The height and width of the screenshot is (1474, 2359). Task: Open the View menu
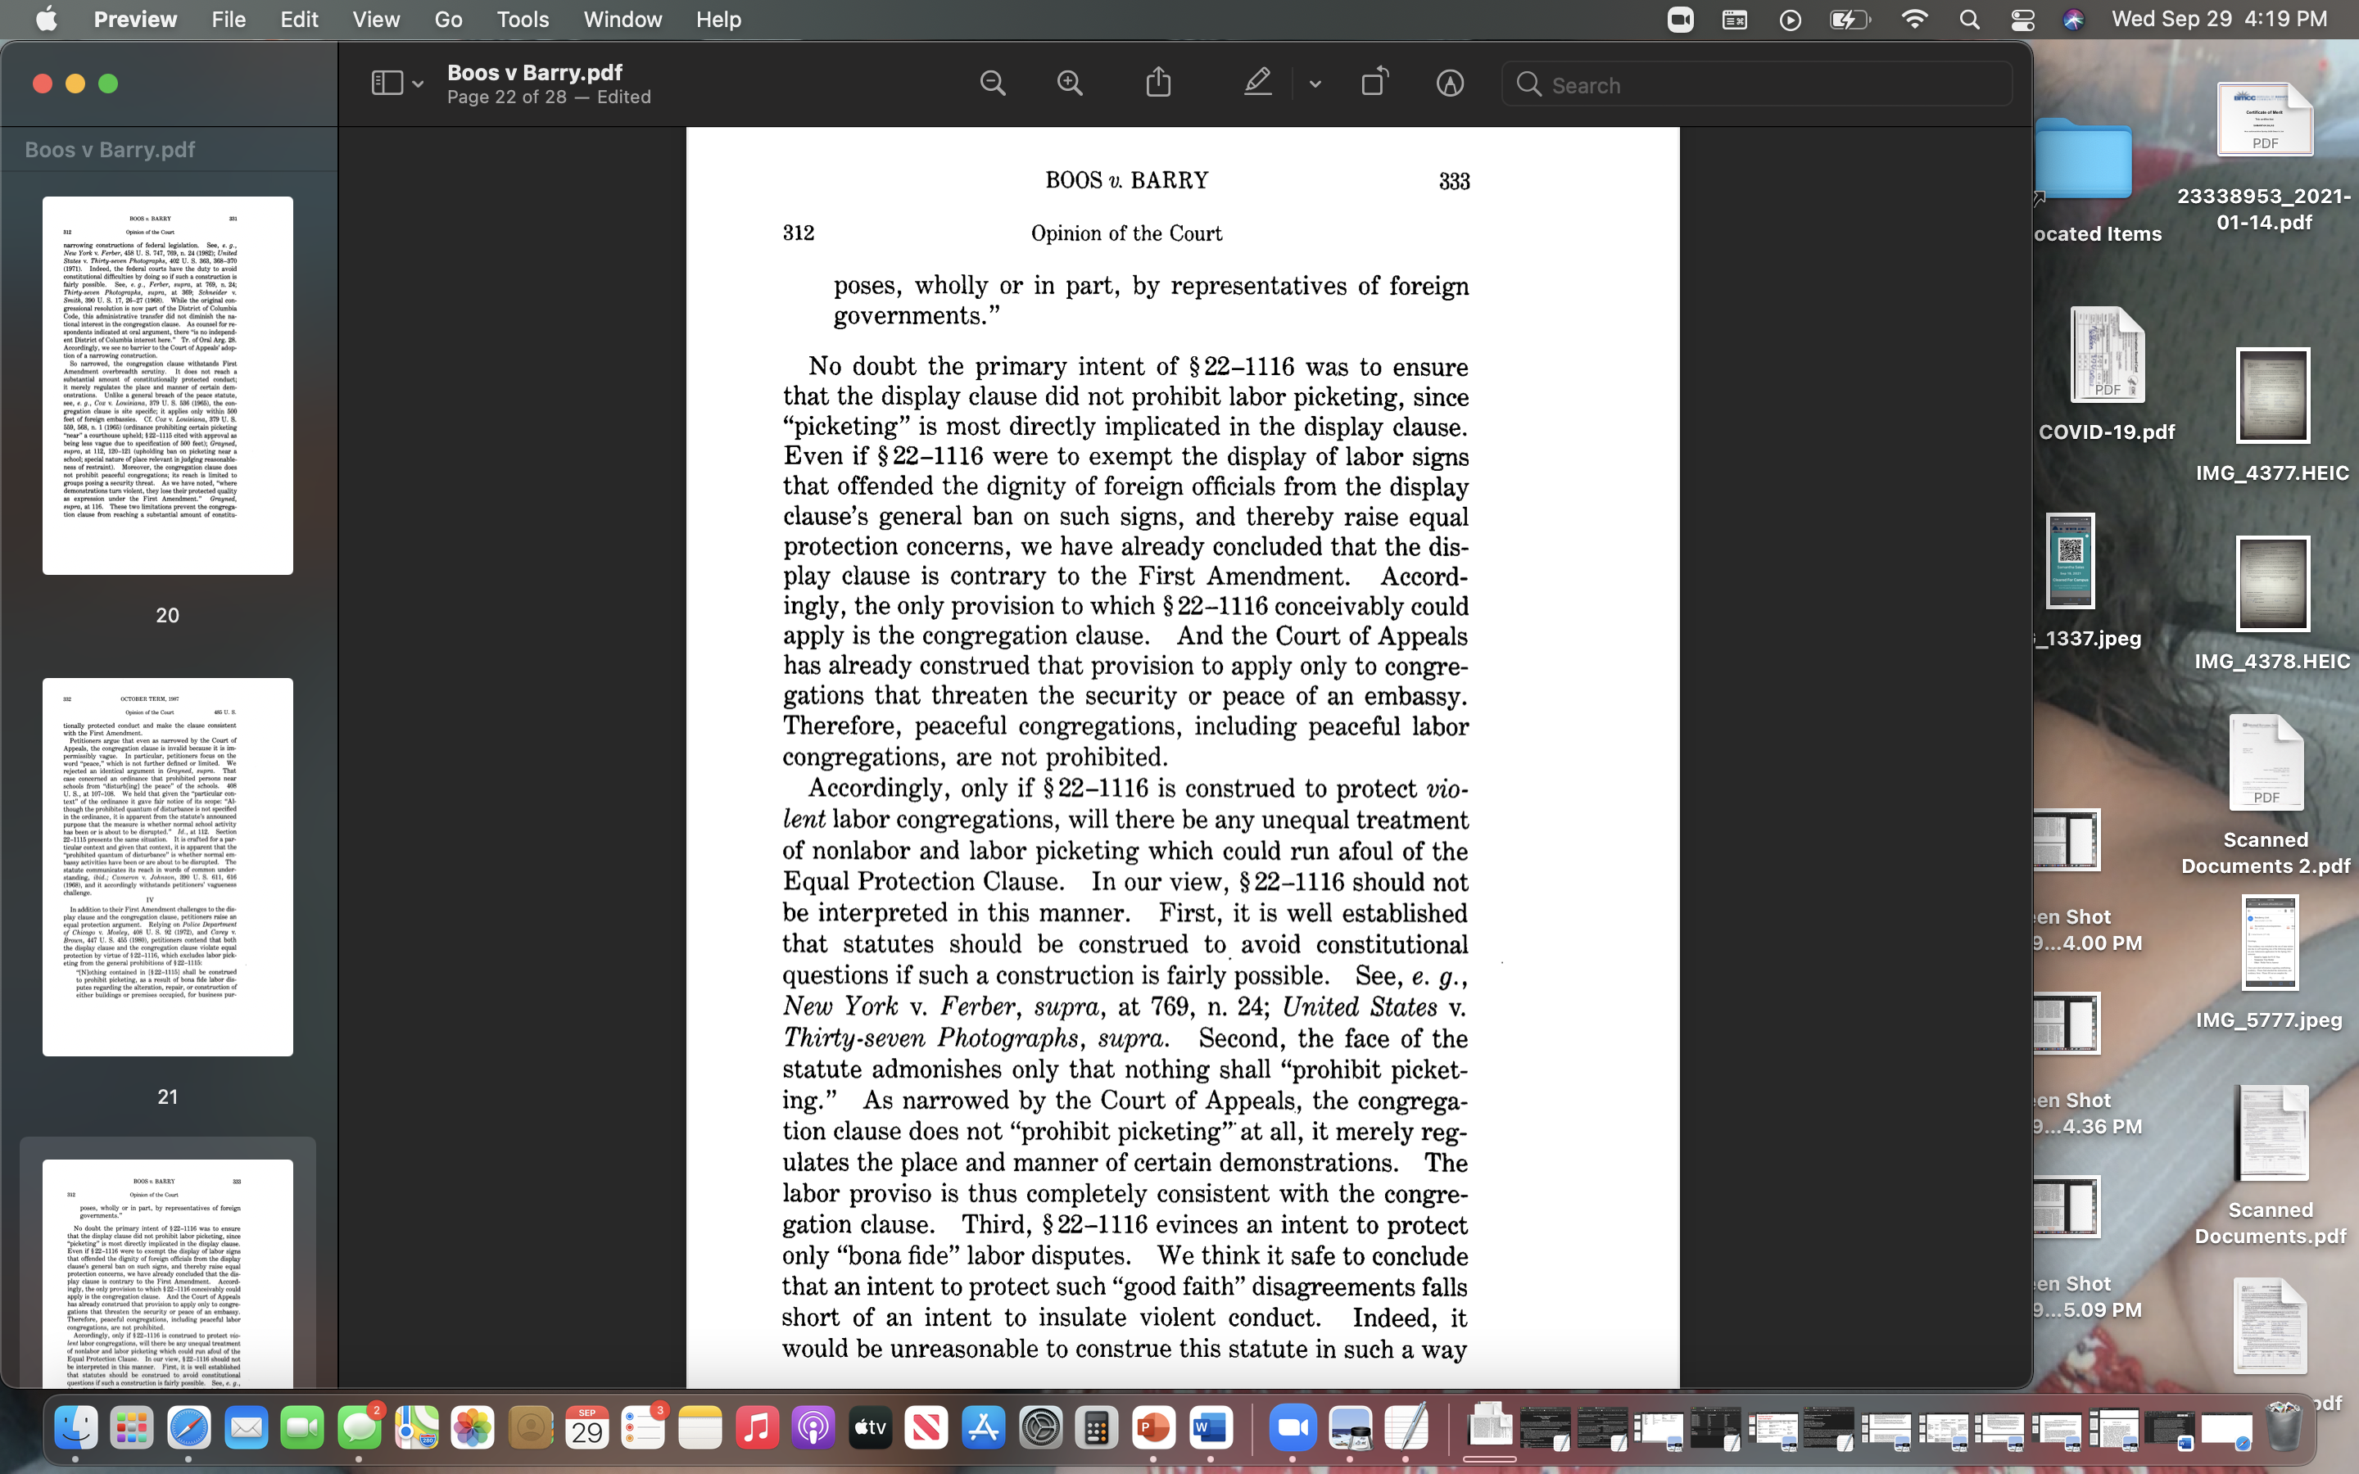coord(375,20)
